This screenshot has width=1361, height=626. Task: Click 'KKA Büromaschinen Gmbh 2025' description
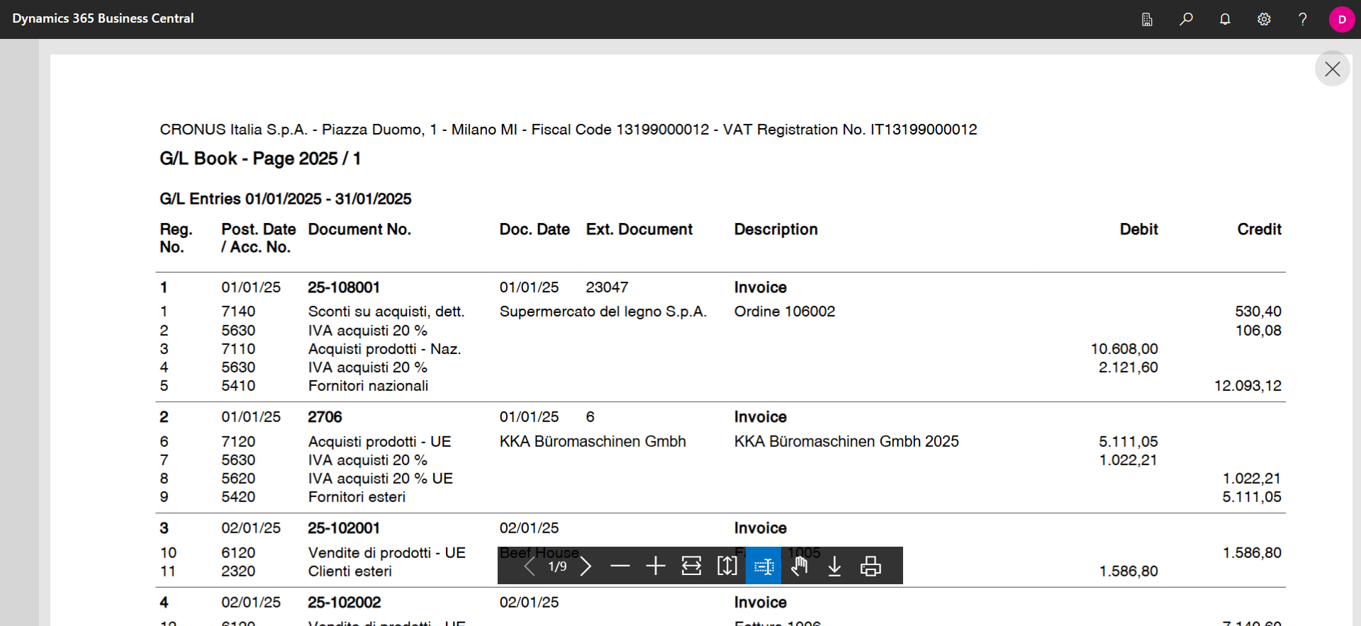point(846,442)
